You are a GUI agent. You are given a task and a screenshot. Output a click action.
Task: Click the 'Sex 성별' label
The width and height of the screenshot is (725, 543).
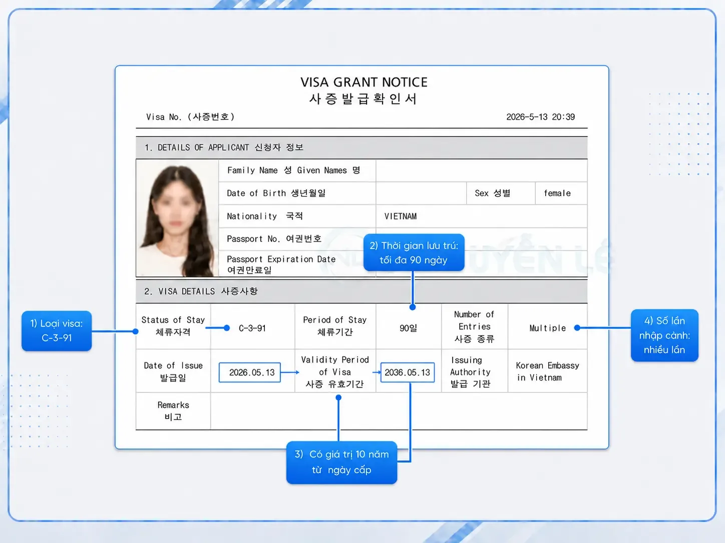click(492, 193)
